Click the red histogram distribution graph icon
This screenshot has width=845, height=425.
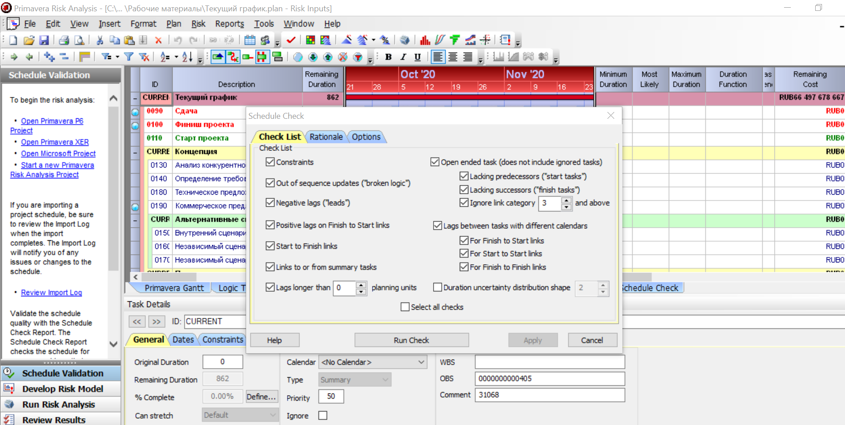coord(425,40)
